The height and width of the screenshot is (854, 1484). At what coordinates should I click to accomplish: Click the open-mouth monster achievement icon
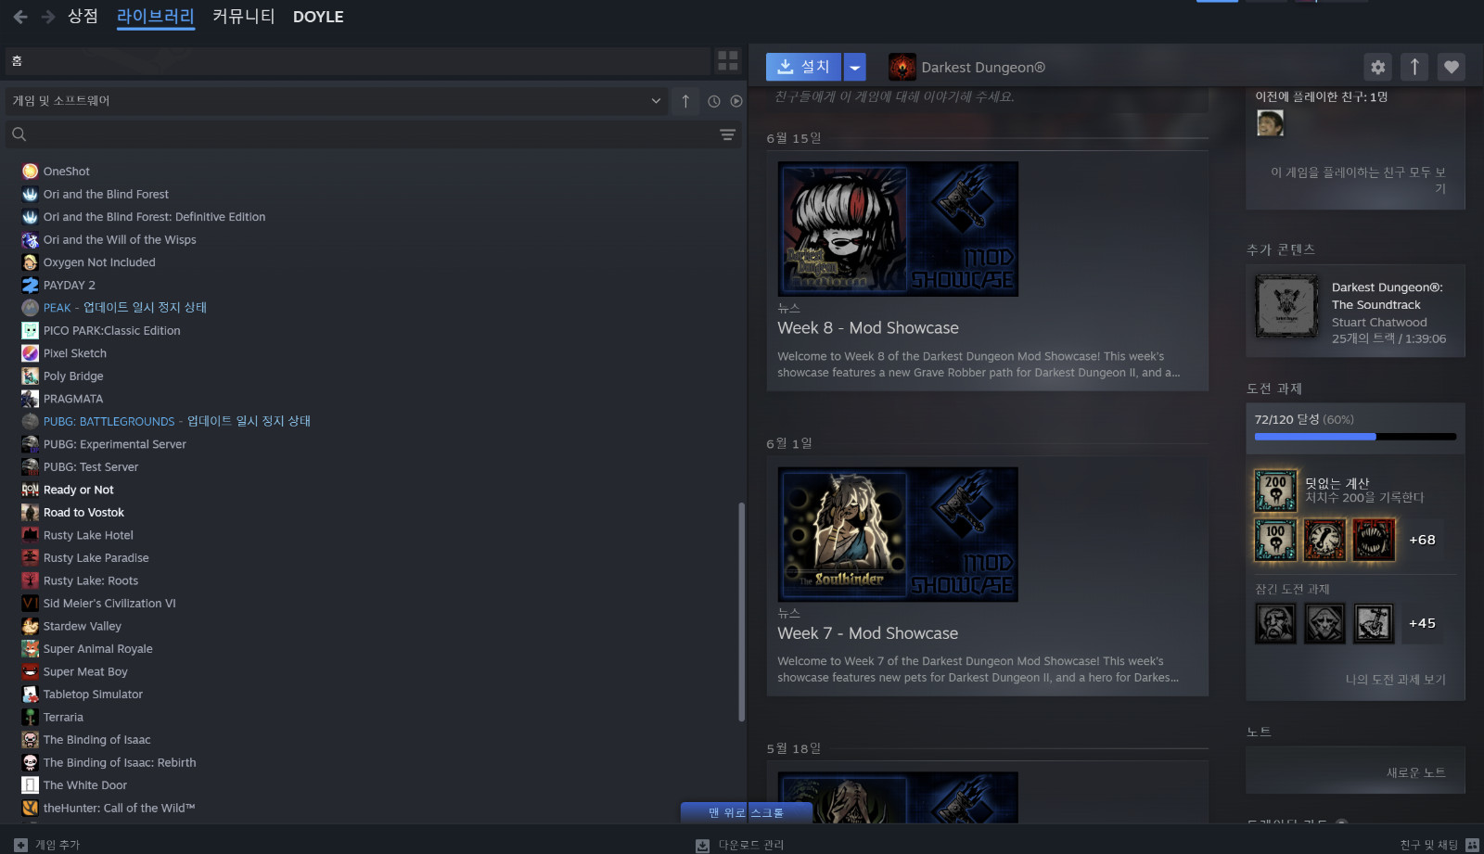coord(1374,540)
